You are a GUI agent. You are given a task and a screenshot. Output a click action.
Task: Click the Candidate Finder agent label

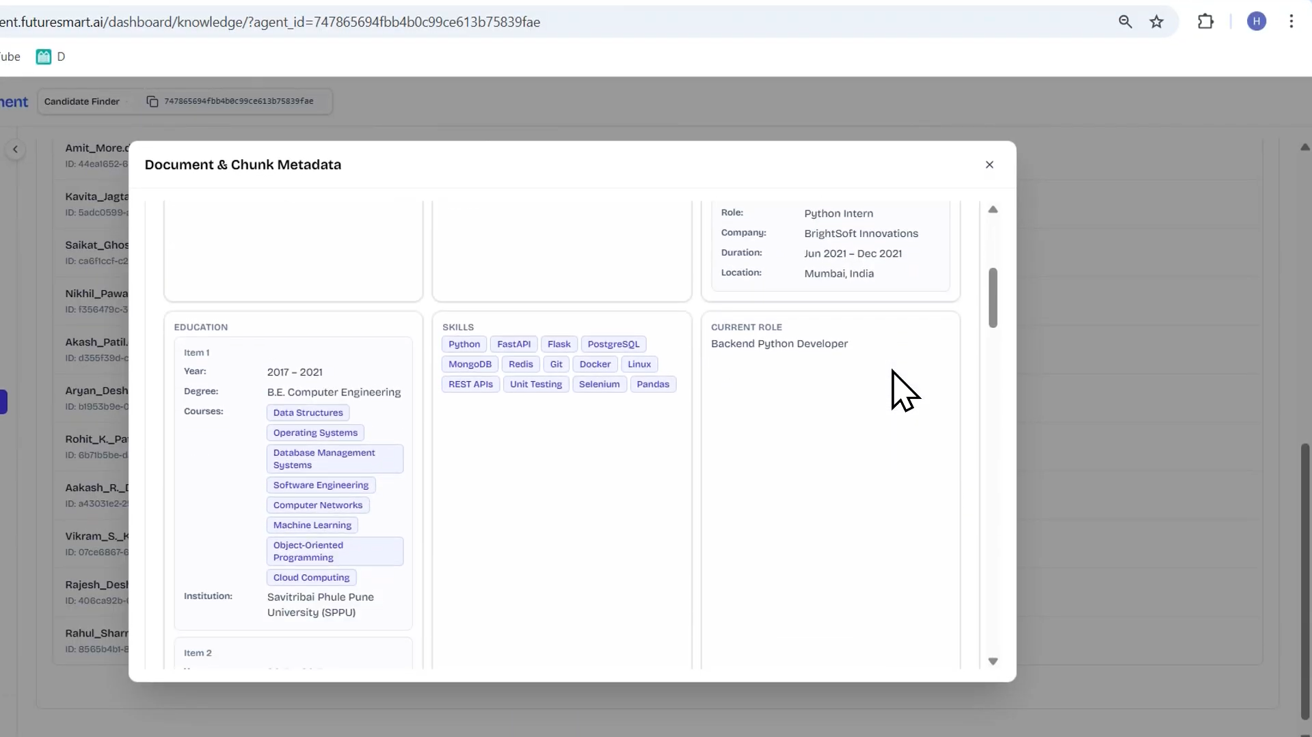(81, 101)
